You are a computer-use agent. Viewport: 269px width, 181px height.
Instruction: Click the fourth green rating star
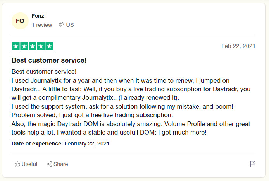click(x=41, y=46)
